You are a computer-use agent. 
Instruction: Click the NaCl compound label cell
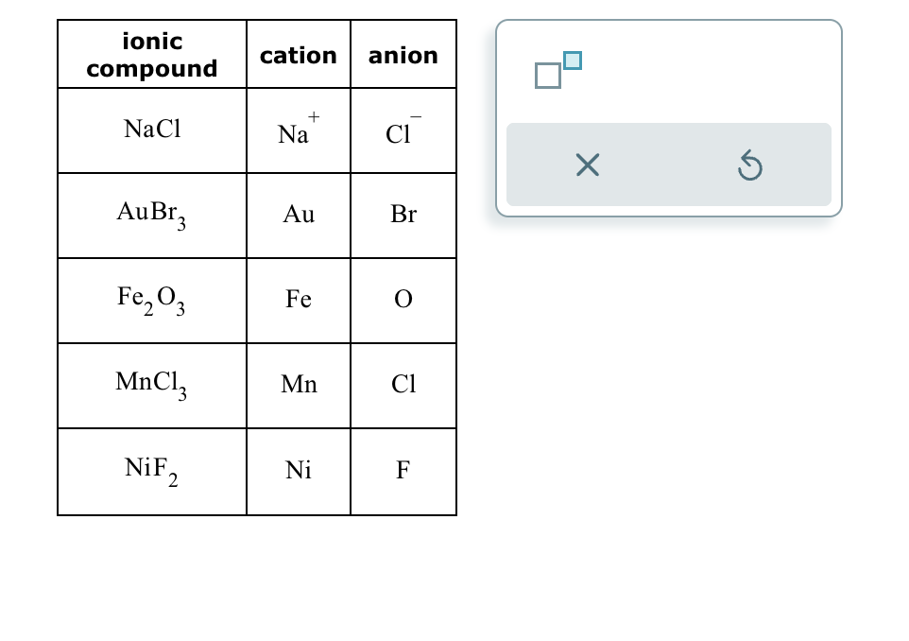click(151, 129)
